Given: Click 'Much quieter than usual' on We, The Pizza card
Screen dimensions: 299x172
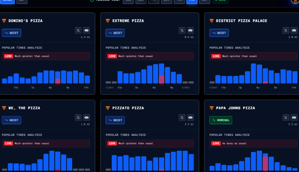Looking at the screenshot, I should click(32, 144).
